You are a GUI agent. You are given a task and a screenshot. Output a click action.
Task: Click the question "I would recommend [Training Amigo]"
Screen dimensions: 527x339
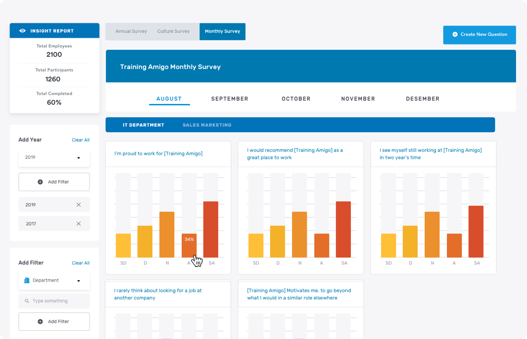295,154
